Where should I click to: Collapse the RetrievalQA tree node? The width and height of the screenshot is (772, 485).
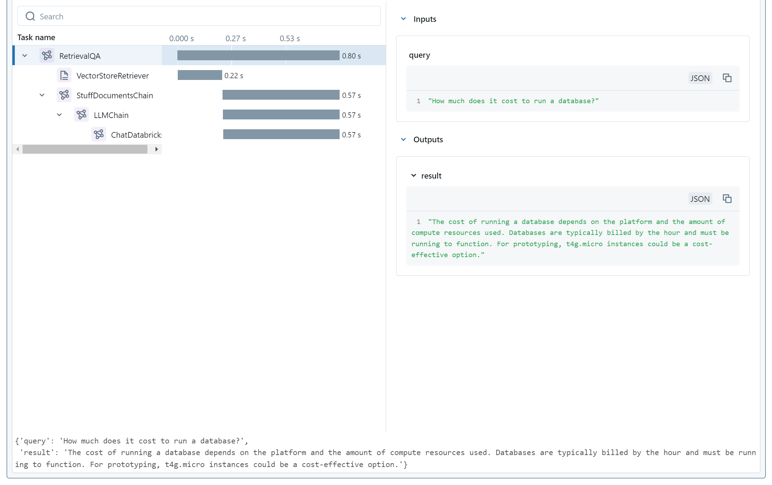pos(24,55)
